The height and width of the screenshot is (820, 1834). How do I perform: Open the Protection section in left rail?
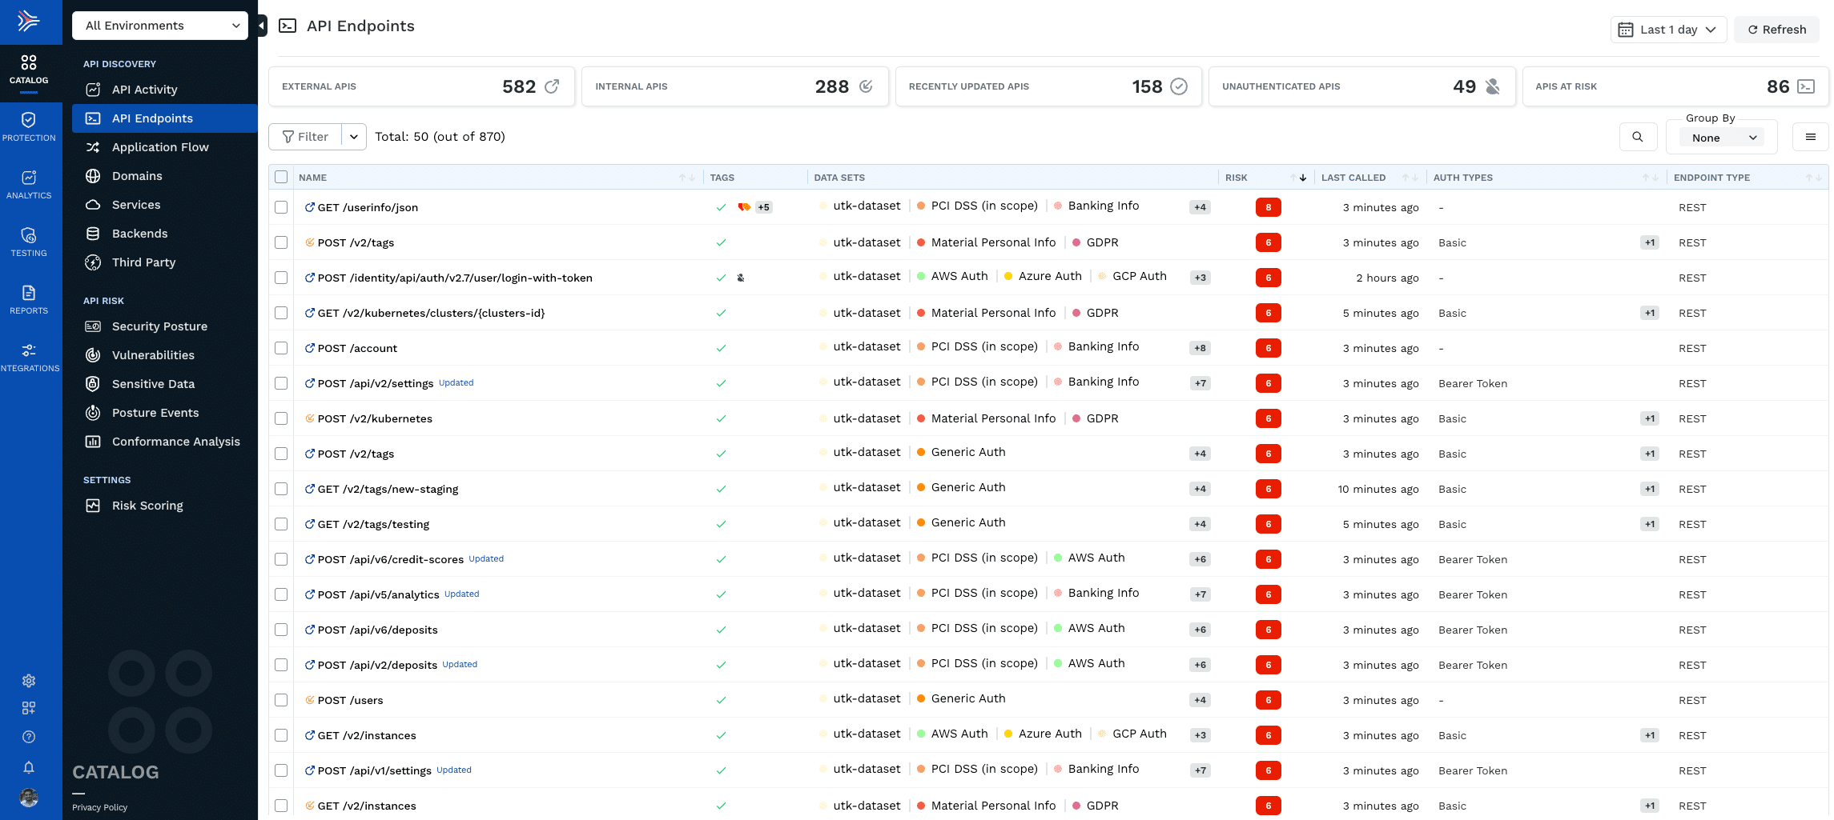(x=29, y=126)
